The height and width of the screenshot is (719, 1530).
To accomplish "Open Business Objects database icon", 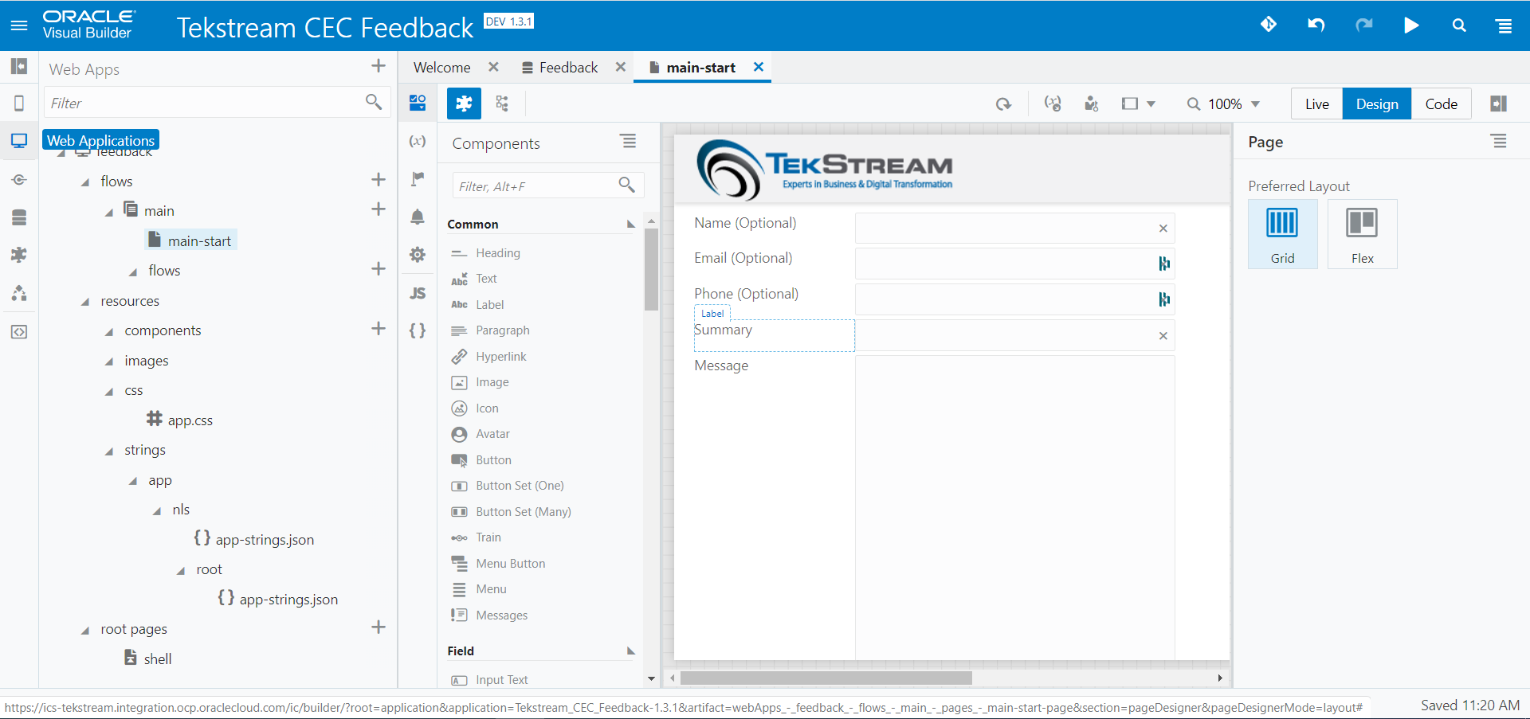I will (19, 217).
